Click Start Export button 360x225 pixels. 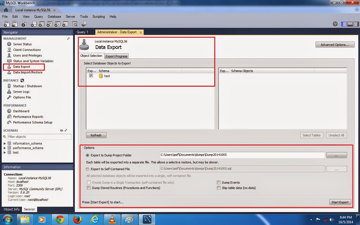pos(340,202)
